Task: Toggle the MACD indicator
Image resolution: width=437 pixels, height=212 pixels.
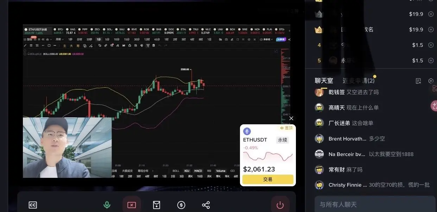Action: click(198, 171)
